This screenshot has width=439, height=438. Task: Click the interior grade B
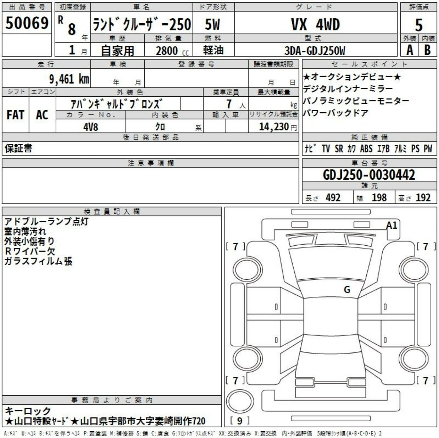click(428, 50)
